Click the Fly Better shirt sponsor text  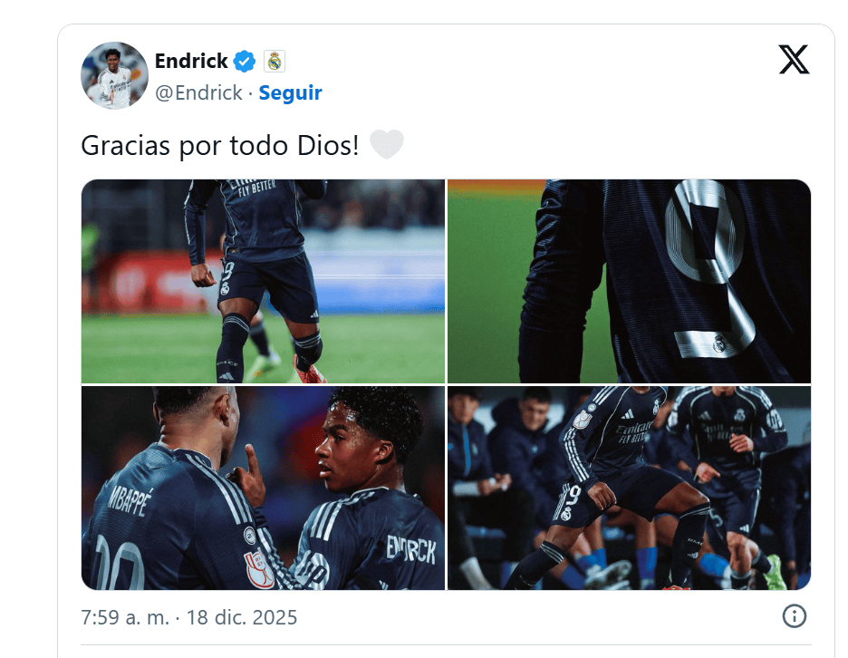tap(257, 188)
